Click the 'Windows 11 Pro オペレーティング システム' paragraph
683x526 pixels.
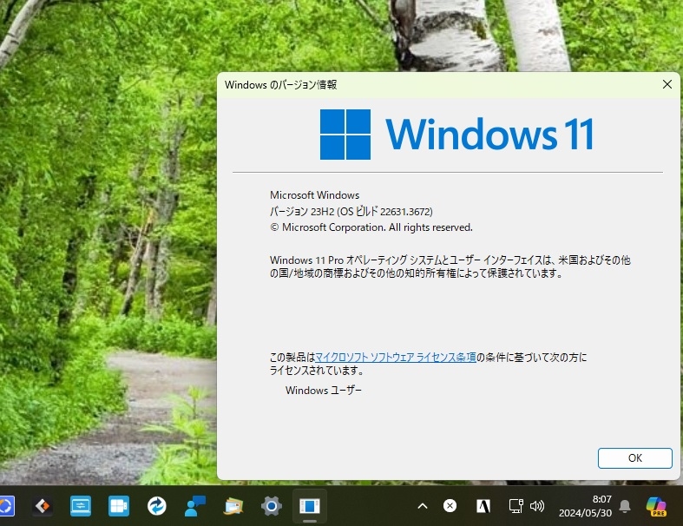[450, 266]
